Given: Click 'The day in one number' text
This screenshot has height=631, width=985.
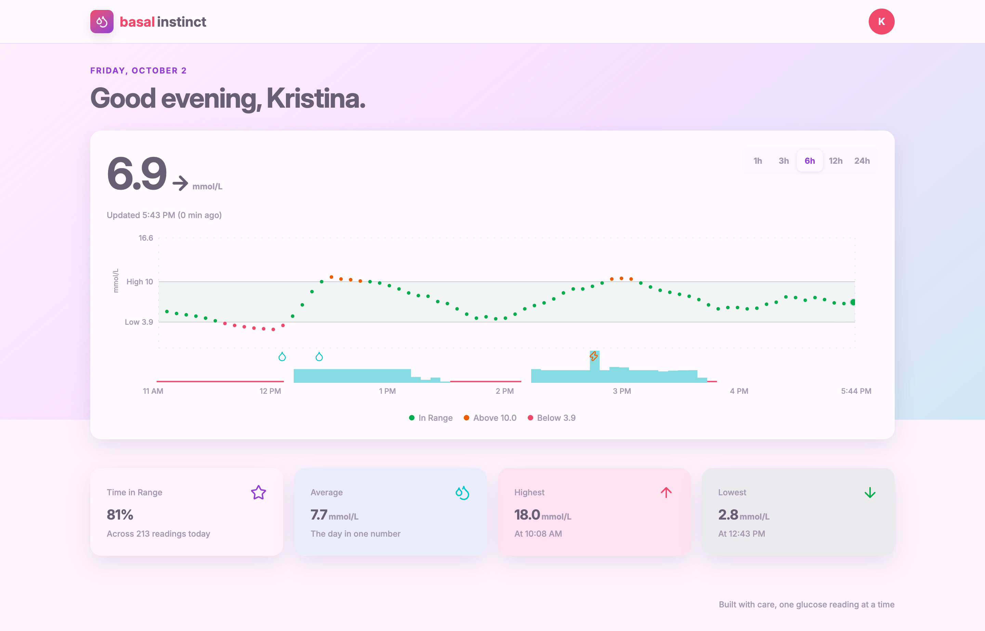Looking at the screenshot, I should pyautogui.click(x=355, y=534).
